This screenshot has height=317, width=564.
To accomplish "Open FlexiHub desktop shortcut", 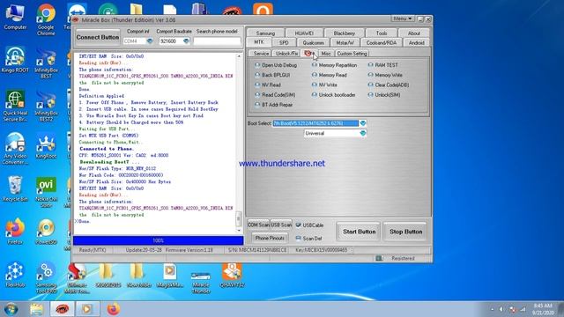I will (15, 275).
